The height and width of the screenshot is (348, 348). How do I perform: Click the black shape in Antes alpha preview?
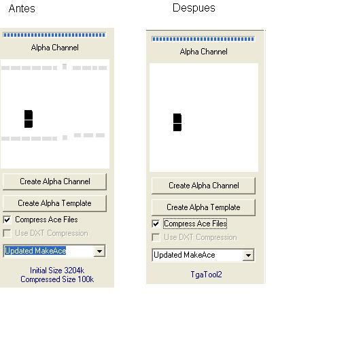click(29, 119)
